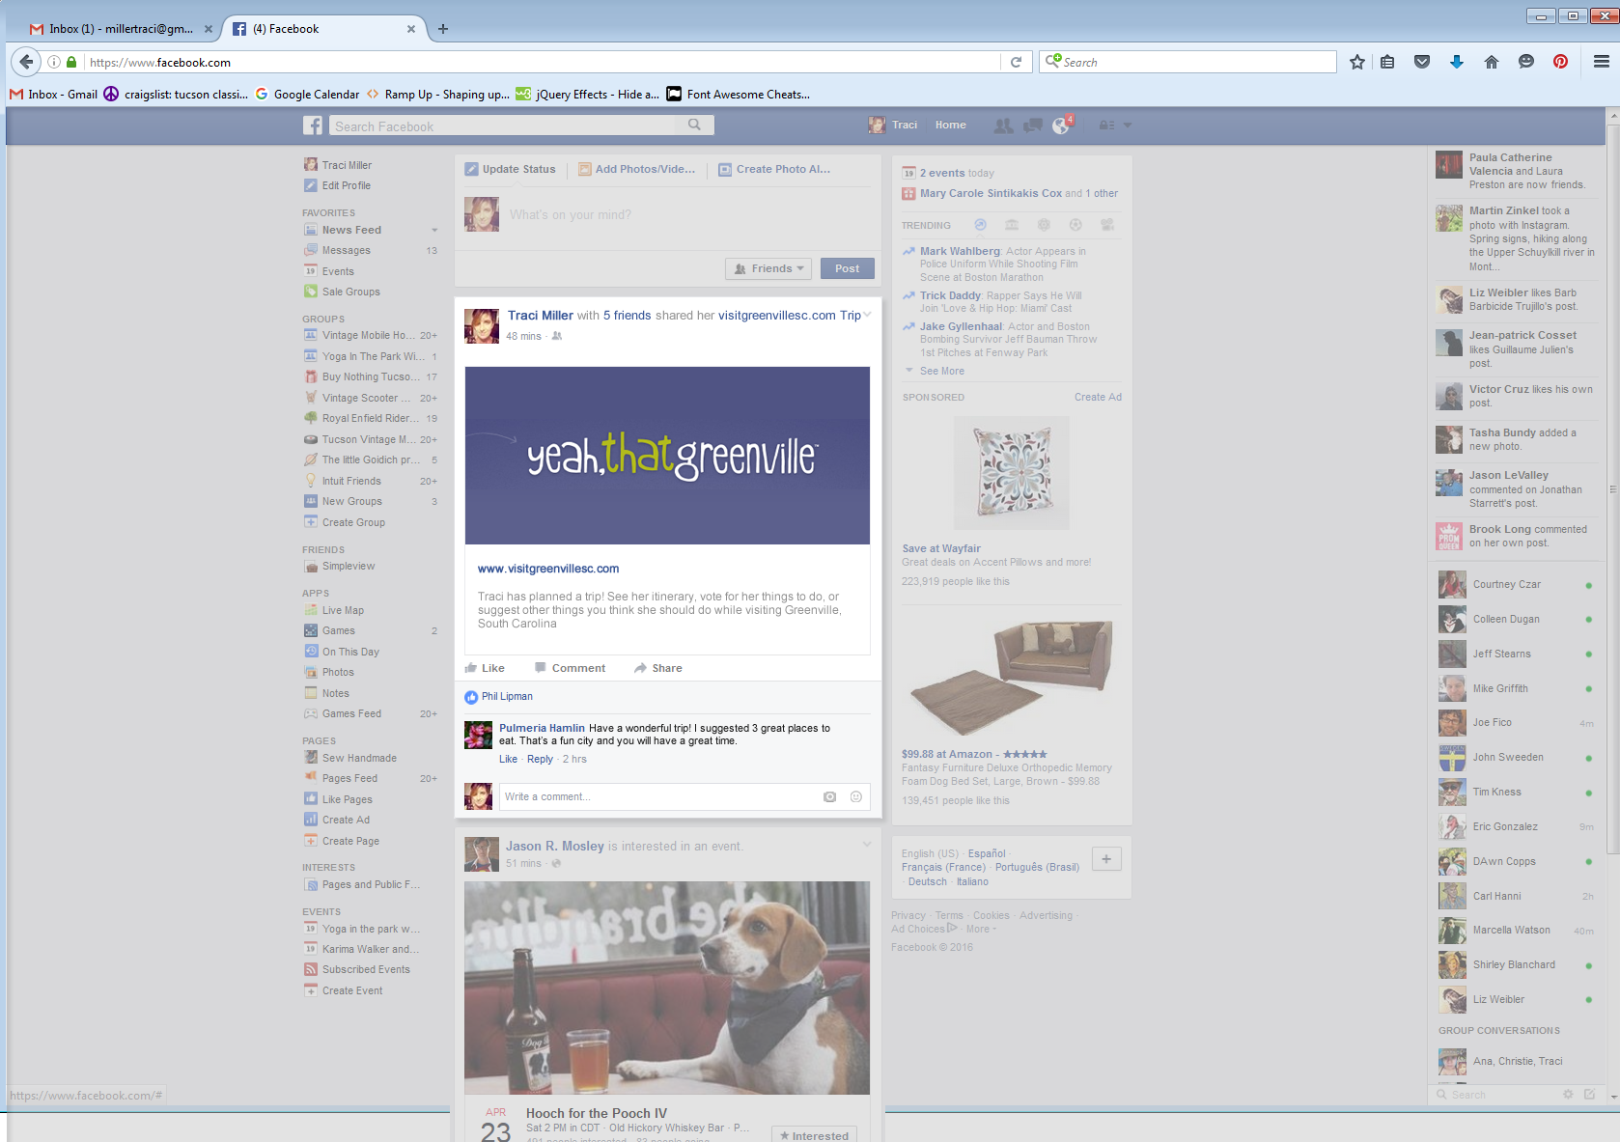Viewport: 1620px width, 1142px height.
Task: Bookmark page with star icon
Action: pyautogui.click(x=1357, y=62)
